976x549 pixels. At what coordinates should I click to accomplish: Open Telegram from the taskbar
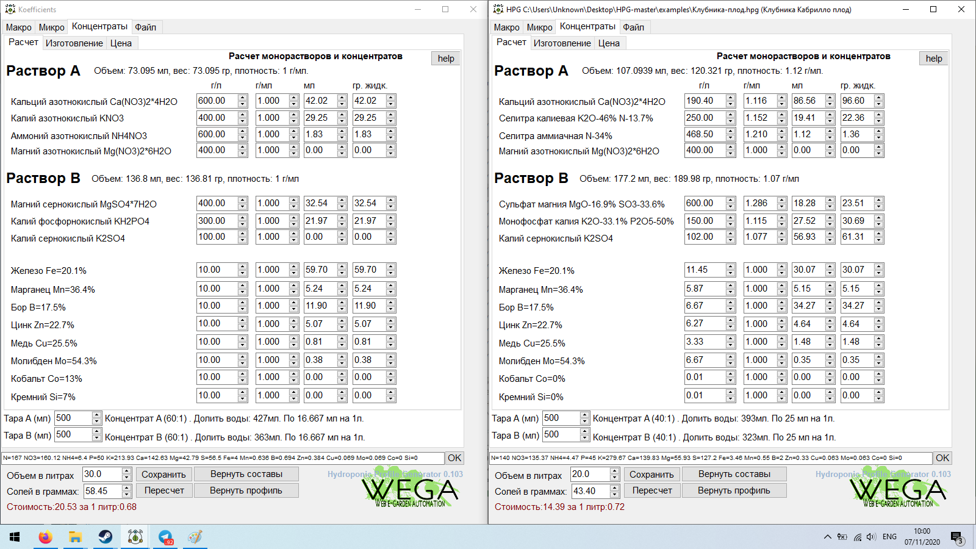[x=165, y=537]
